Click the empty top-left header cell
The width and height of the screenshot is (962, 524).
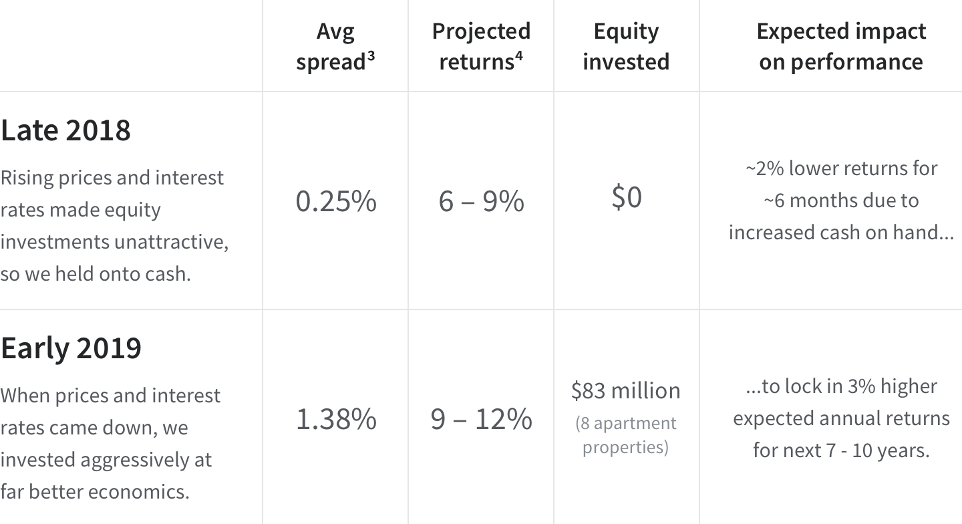130,45
